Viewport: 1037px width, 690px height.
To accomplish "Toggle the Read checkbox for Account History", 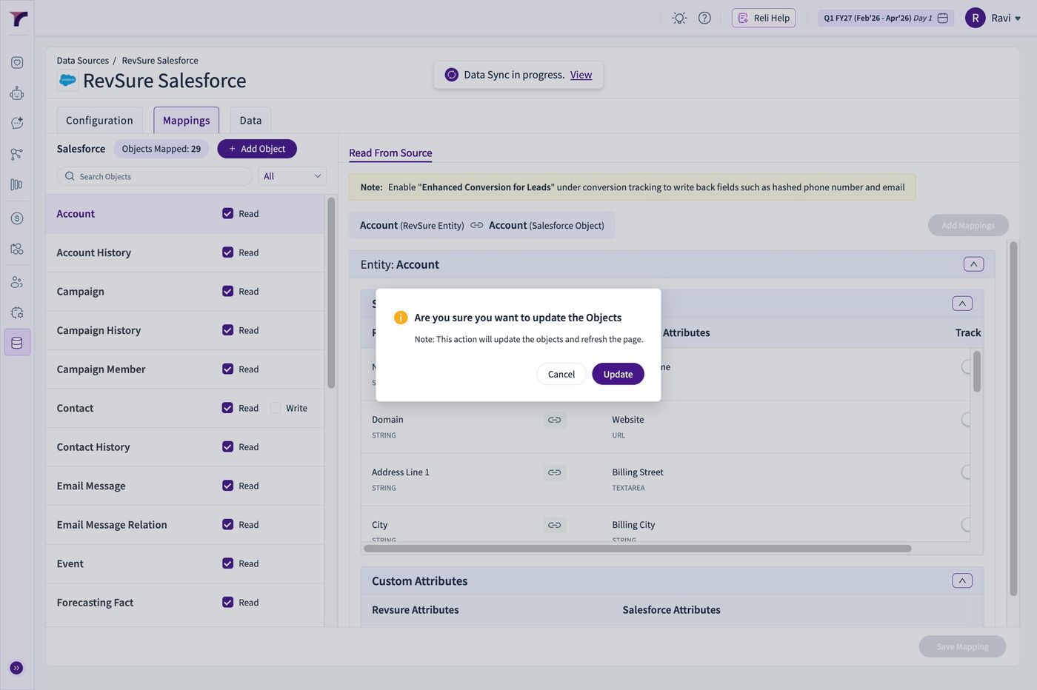I will point(227,252).
